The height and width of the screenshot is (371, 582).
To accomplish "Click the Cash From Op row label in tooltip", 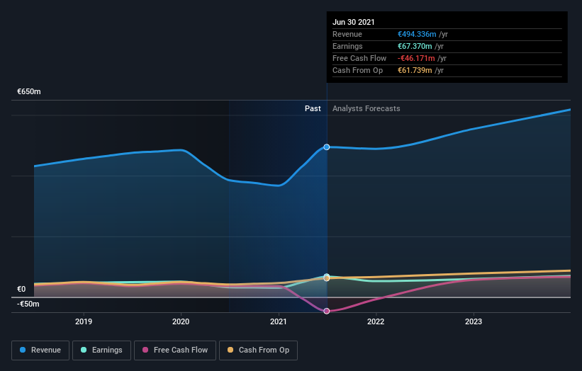I will point(357,70).
